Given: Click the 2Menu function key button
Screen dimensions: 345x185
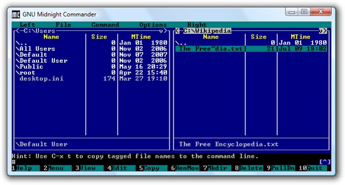Looking at the screenshot, I should click(57, 168).
